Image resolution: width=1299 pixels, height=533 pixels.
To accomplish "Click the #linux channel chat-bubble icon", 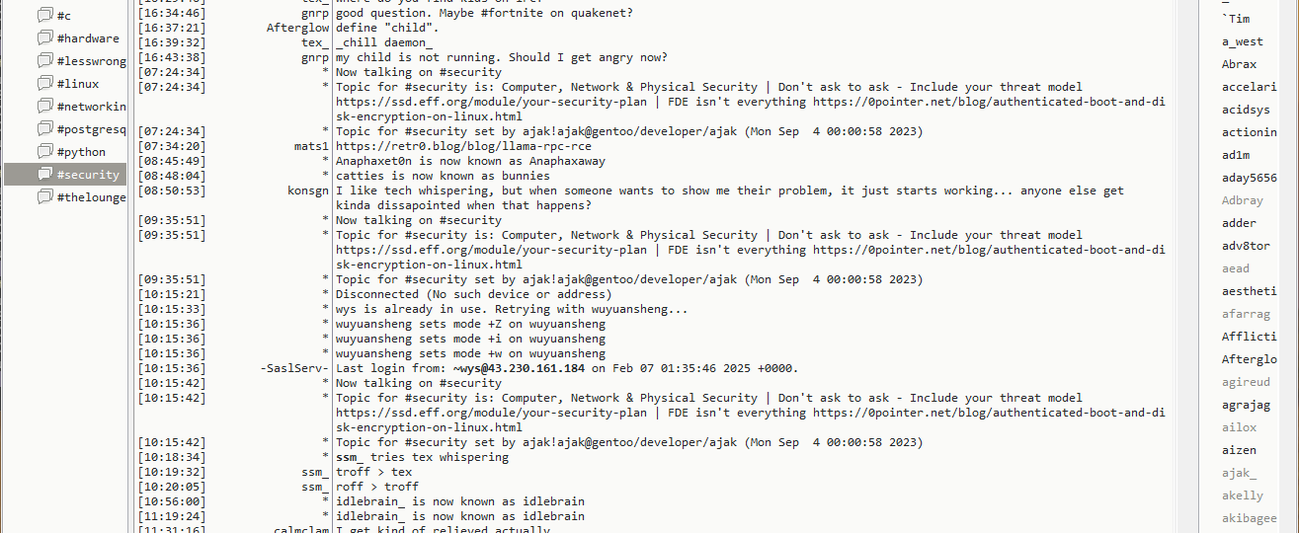I will click(44, 84).
